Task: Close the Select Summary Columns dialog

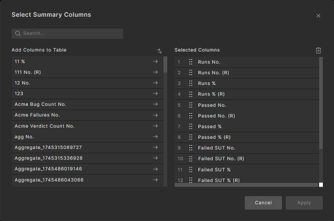Action: click(x=318, y=16)
